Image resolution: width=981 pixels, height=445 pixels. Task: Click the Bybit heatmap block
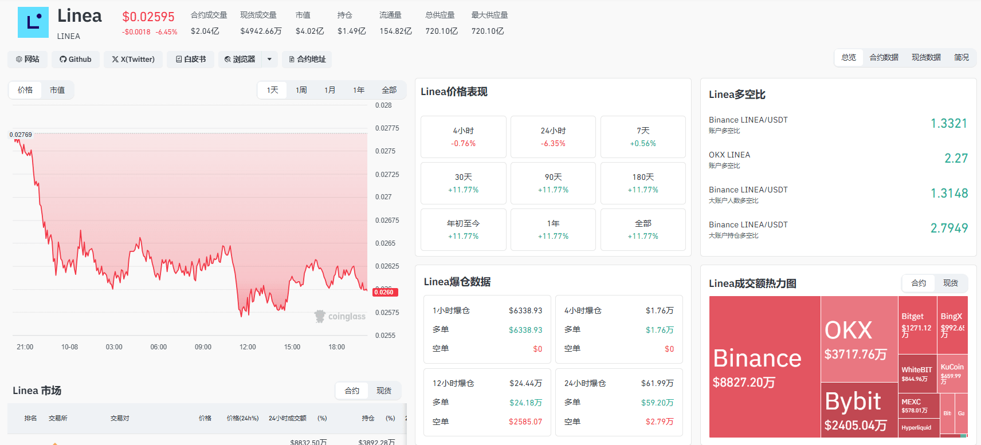(859, 410)
